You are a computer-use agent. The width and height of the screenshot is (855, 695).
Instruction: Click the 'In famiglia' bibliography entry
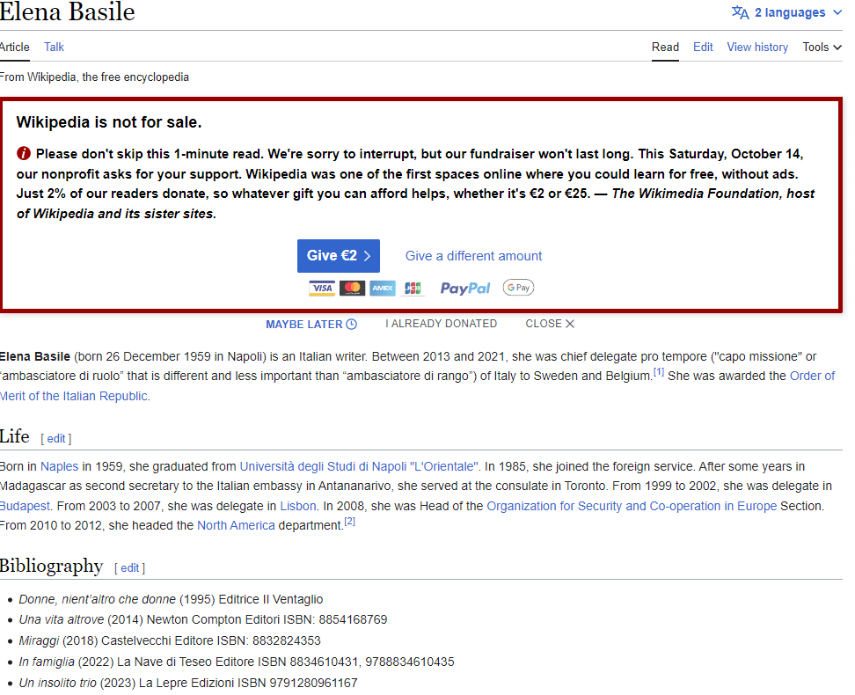(x=237, y=662)
